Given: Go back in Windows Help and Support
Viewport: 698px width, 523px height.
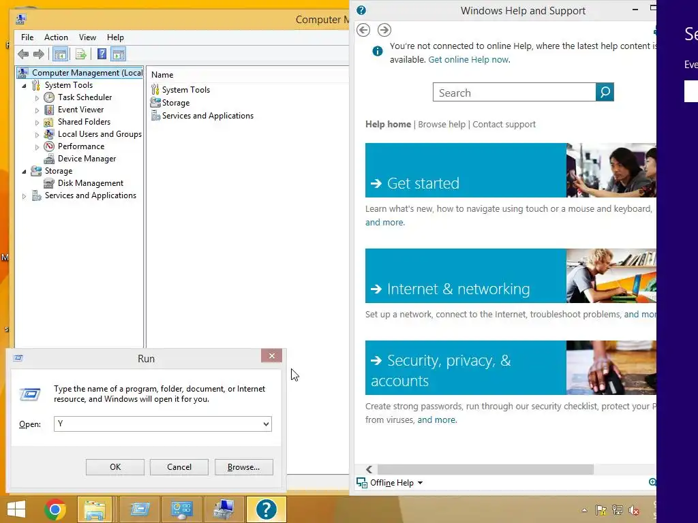Looking at the screenshot, I should (x=363, y=30).
